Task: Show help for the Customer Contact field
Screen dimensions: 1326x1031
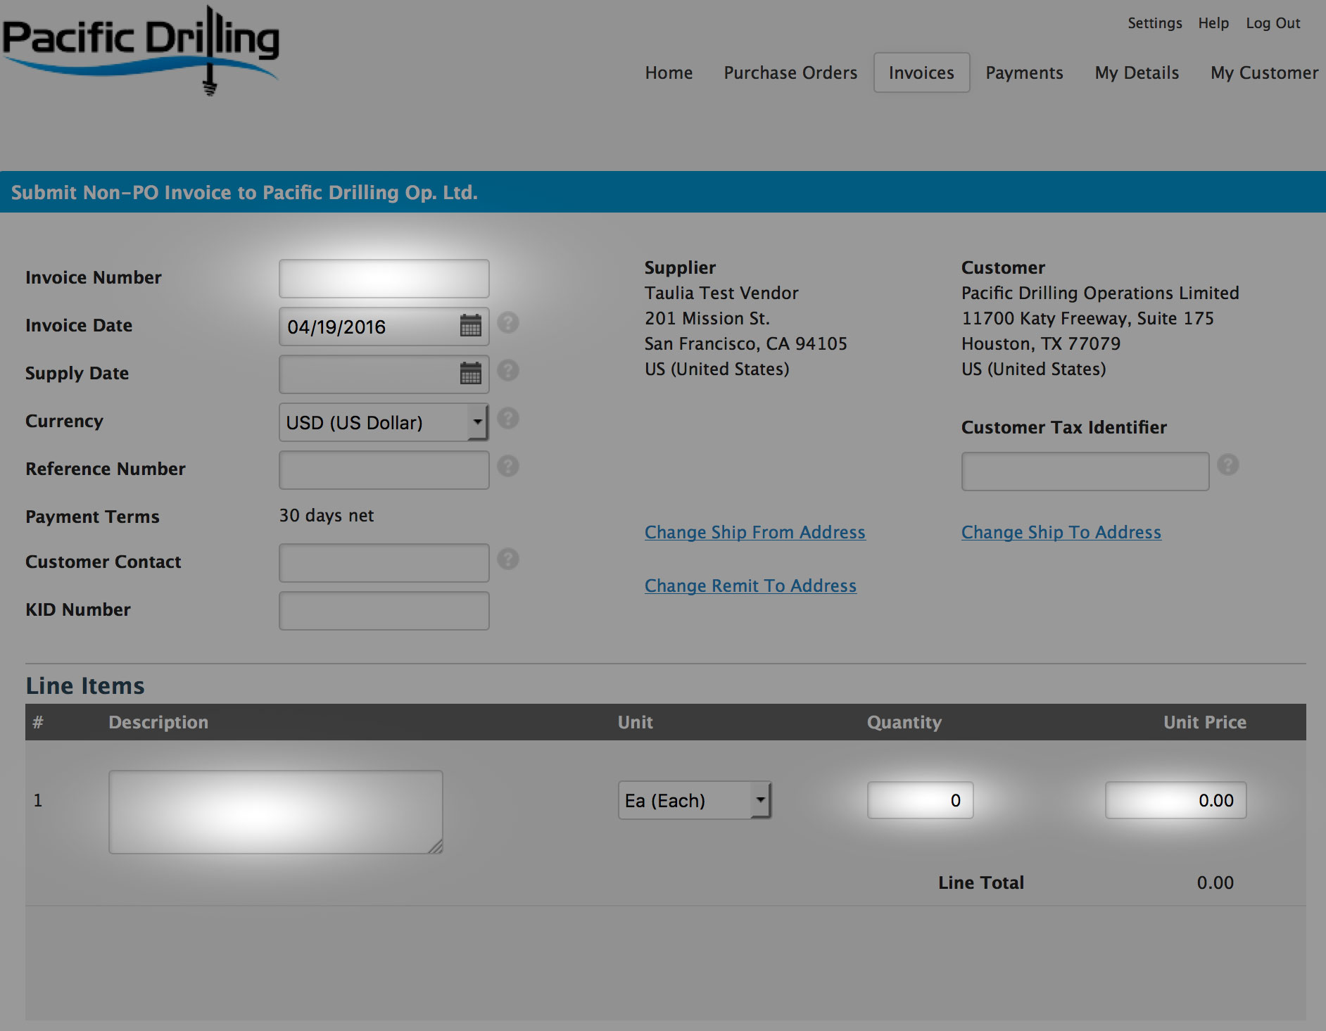Action: pos(508,559)
